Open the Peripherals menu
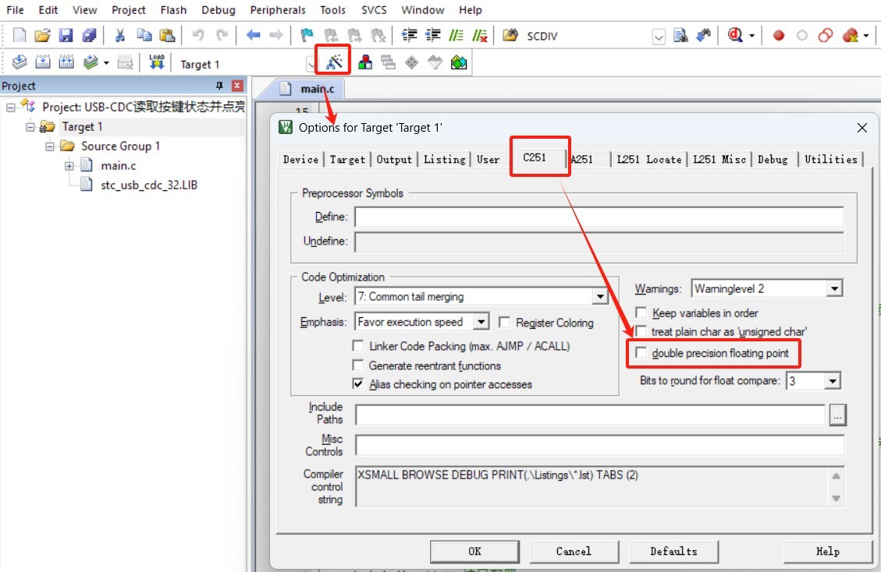The image size is (881, 572). pyautogui.click(x=279, y=10)
